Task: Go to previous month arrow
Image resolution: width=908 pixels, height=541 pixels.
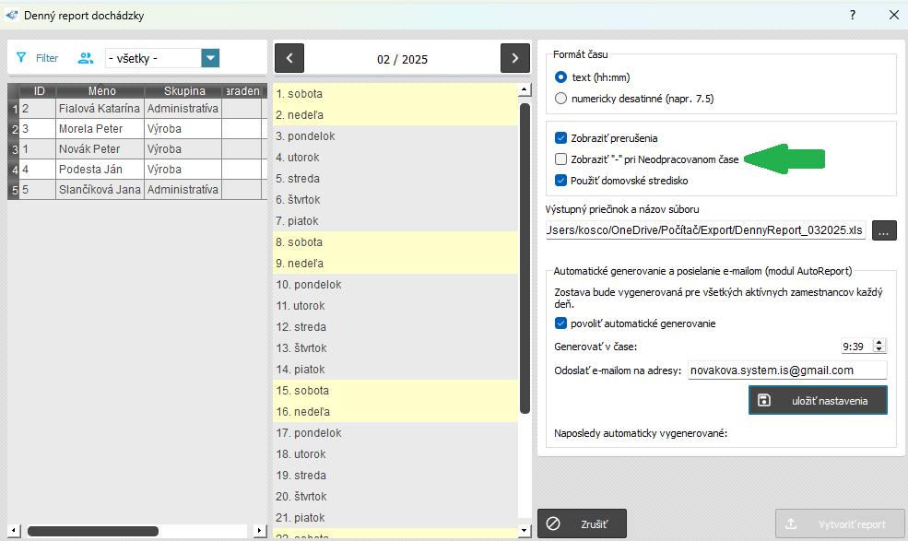Action: tap(289, 58)
